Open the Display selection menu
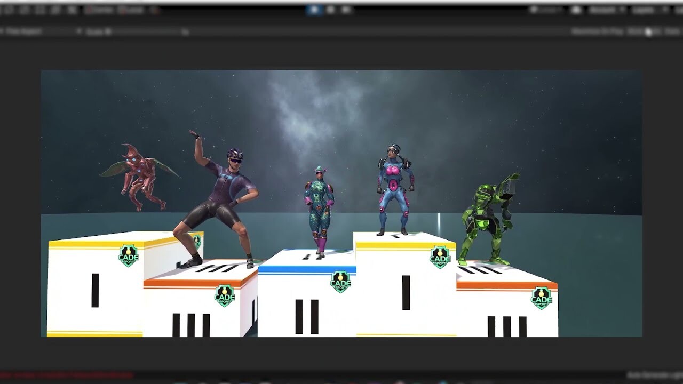This screenshot has width=683, height=384. point(5,30)
